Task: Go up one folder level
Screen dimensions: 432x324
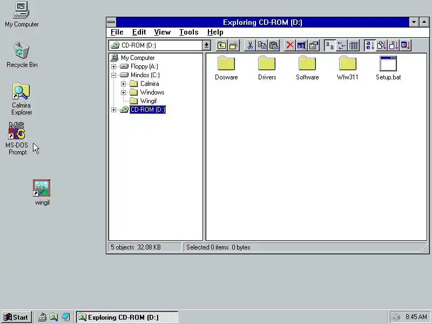Action: pyautogui.click(x=221, y=45)
